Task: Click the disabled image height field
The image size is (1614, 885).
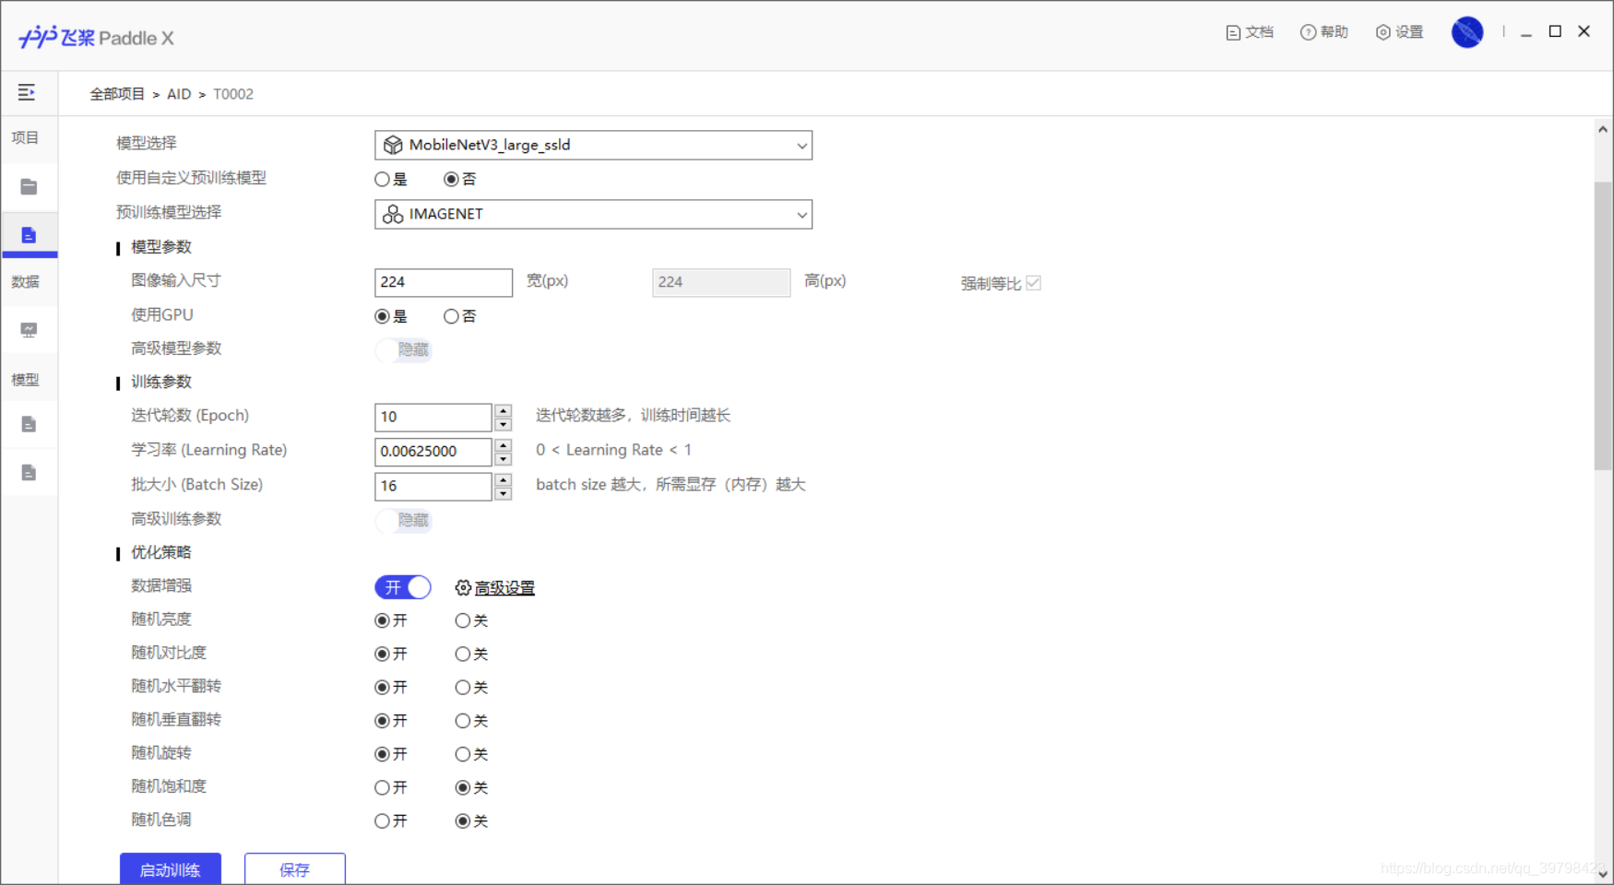Action: tap(721, 282)
